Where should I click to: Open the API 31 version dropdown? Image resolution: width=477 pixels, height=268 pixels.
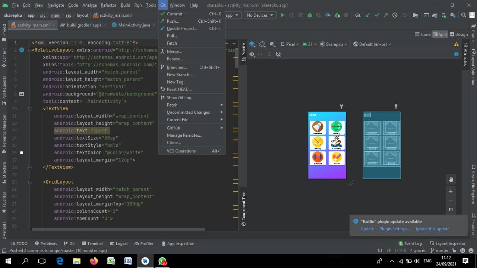tap(310, 44)
